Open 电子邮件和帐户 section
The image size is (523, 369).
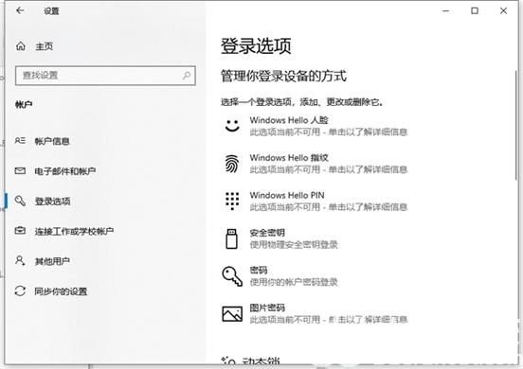coord(65,171)
